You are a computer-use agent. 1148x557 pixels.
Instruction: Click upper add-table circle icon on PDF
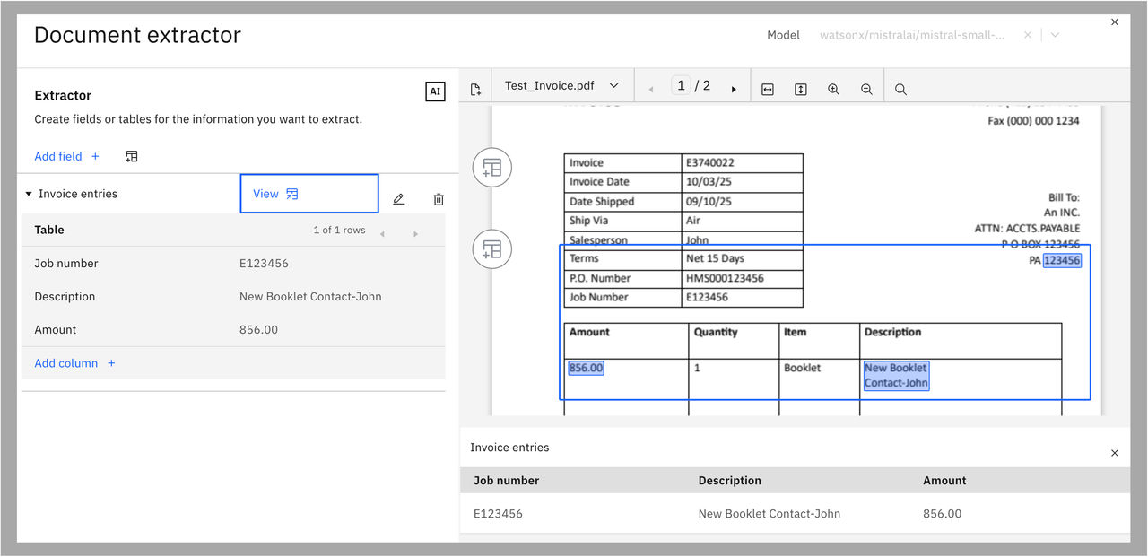coord(491,167)
